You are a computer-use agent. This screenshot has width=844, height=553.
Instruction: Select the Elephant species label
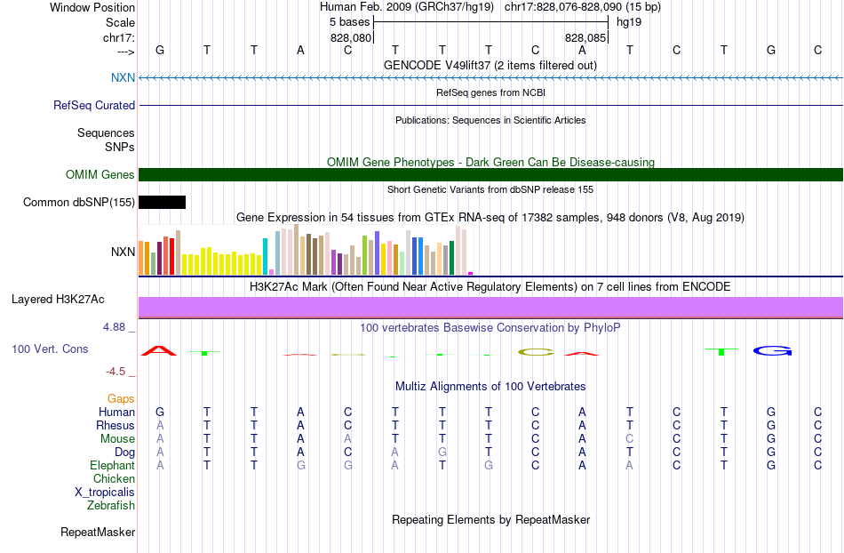point(113,466)
